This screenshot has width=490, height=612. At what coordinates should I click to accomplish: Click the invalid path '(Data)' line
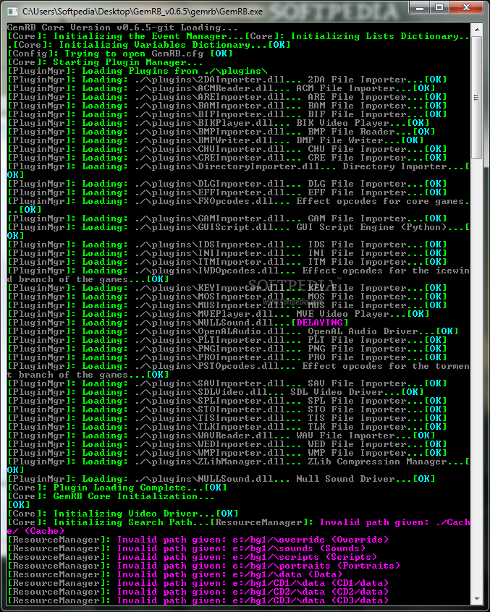tap(175, 574)
